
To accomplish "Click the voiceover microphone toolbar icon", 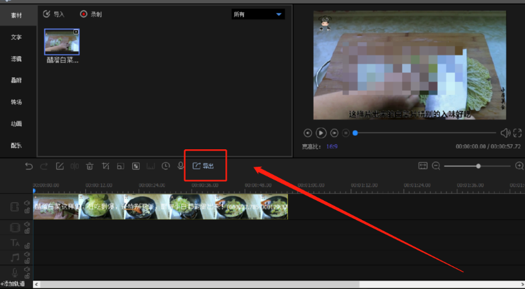I will point(181,166).
